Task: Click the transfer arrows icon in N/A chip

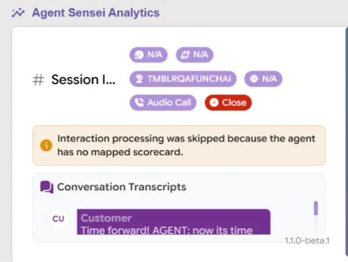Action: coord(185,55)
